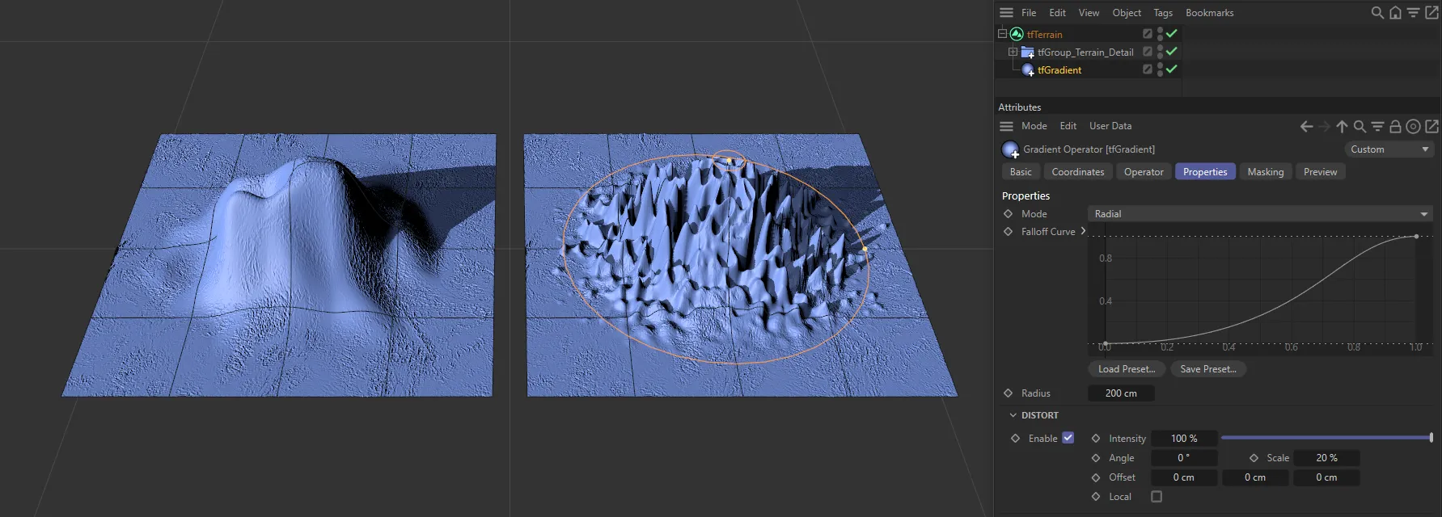Screen dimensions: 1442x517
Task: Open the Object menu
Action: click(1127, 13)
